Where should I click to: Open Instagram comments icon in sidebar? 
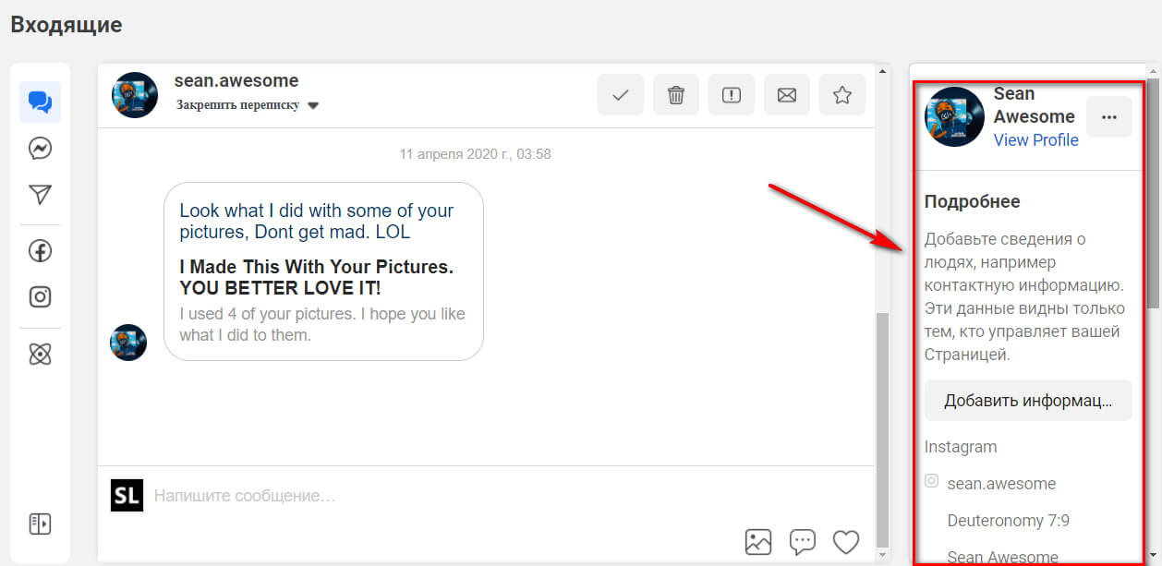point(40,297)
